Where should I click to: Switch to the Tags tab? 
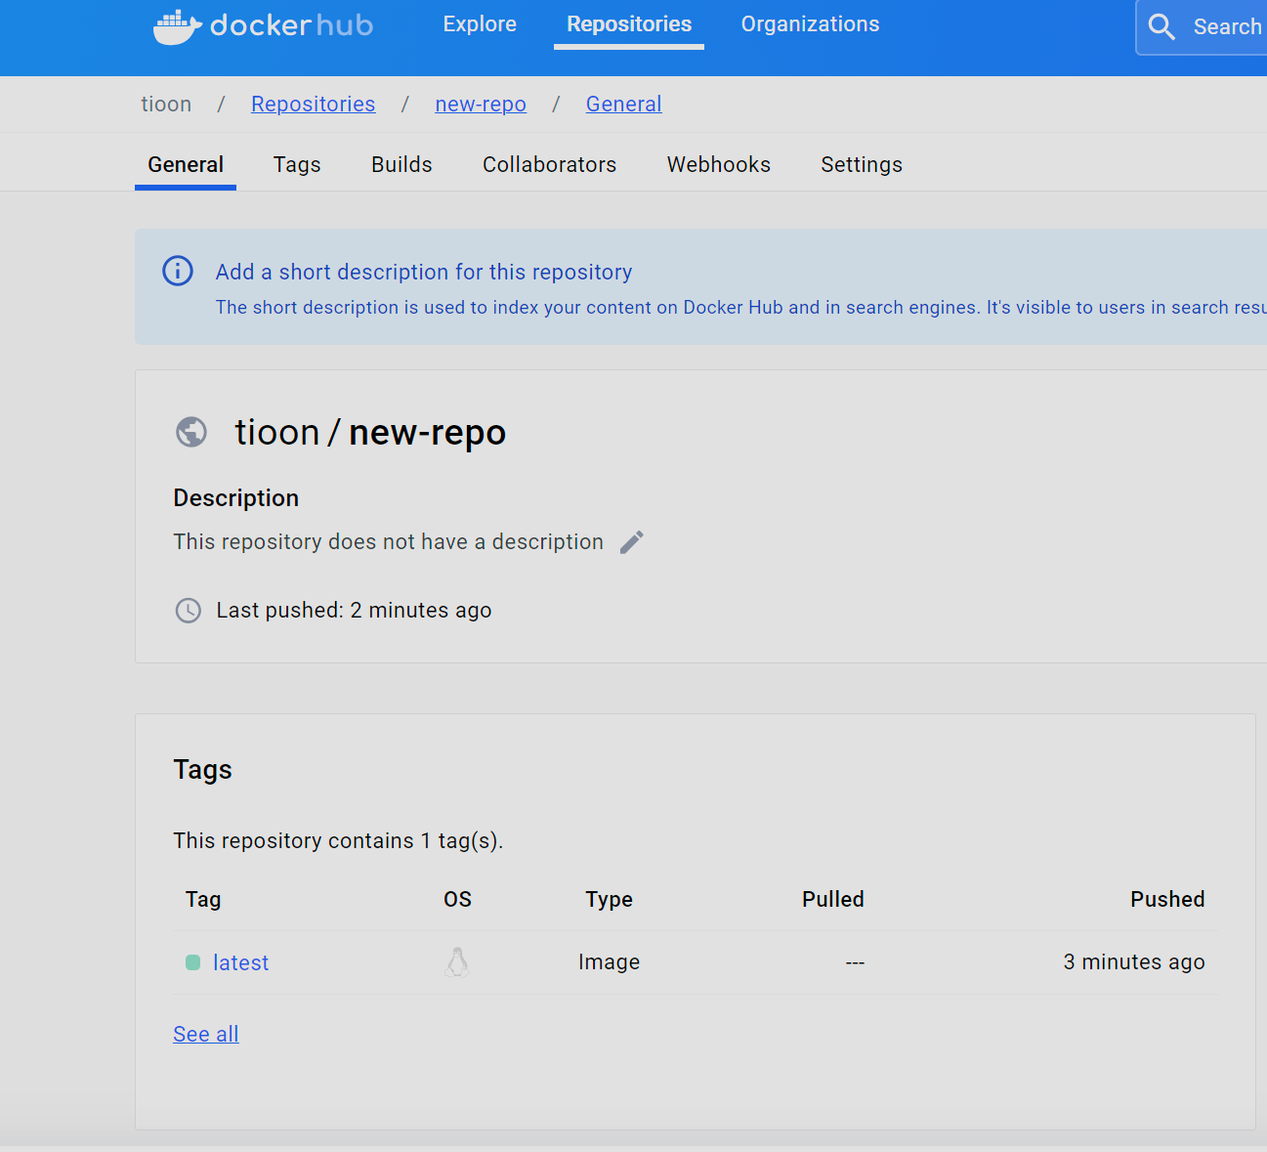(x=297, y=164)
